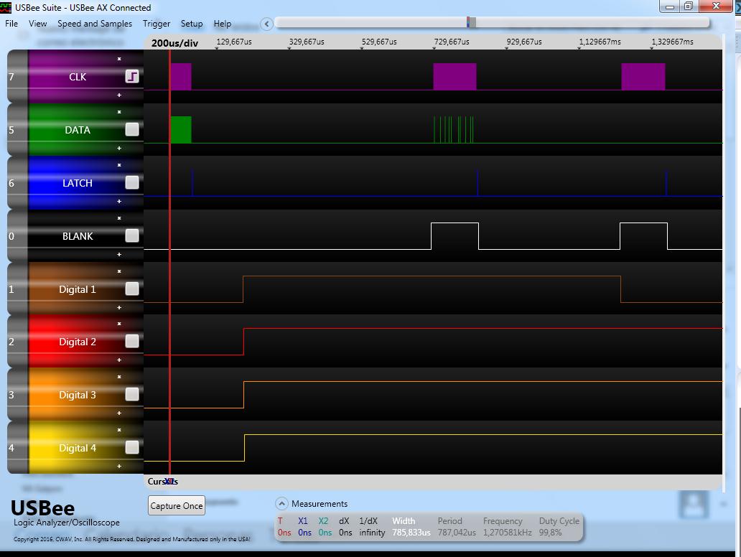This screenshot has width=741, height=557.
Task: Remove the DATA channel with its x icon
Action: click(119, 112)
